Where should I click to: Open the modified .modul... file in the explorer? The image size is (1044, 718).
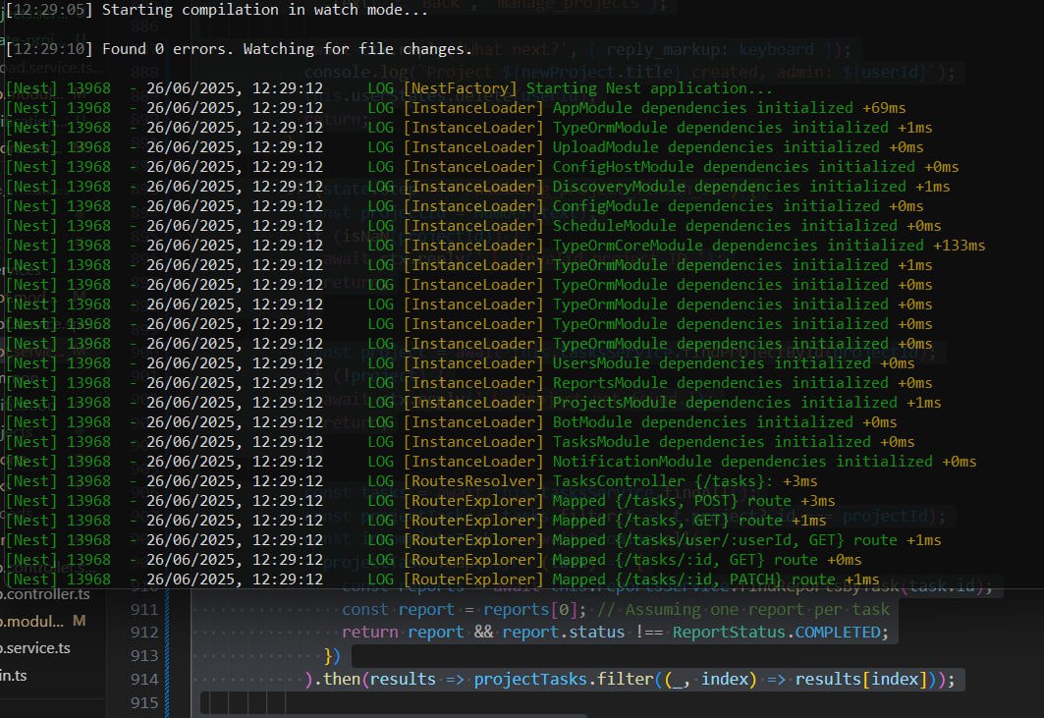32,622
